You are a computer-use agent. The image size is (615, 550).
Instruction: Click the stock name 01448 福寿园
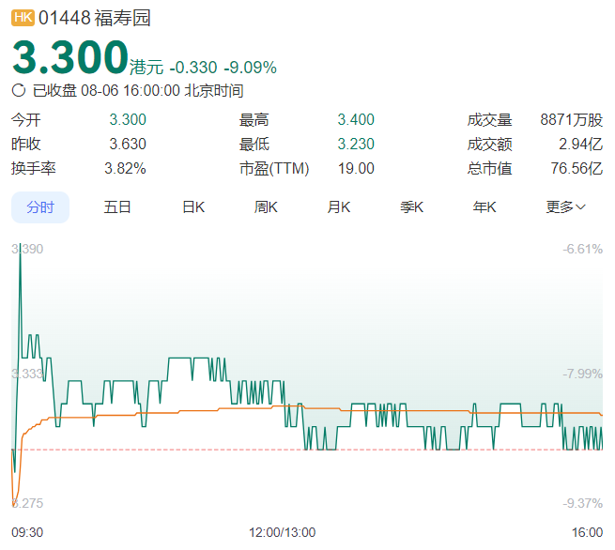(94, 18)
